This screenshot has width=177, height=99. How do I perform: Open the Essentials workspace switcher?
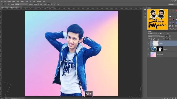pos(173,4)
